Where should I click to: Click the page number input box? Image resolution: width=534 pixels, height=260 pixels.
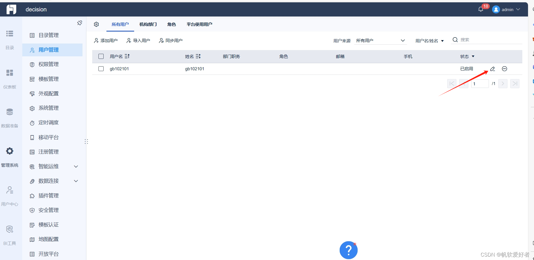tap(480, 84)
